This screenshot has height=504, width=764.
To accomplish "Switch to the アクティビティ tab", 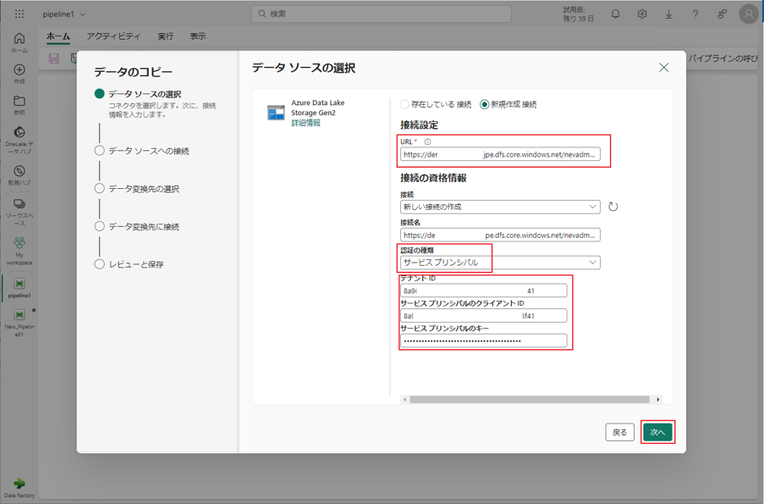I will tap(113, 36).
